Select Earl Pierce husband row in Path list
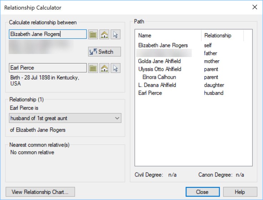263x200 pixels. pyautogui.click(x=150, y=93)
